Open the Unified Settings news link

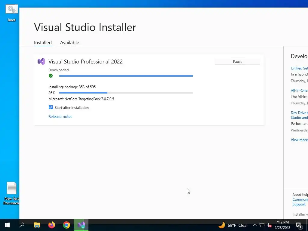(299, 68)
